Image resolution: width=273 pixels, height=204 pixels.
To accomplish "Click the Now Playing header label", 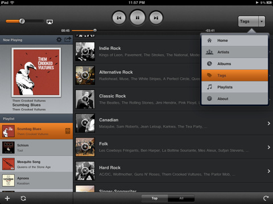I will tap(13, 40).
